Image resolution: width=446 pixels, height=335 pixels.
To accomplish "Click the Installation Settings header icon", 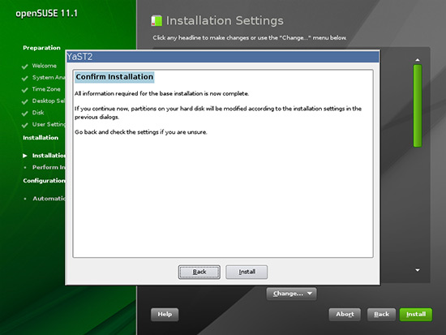I will [157, 21].
